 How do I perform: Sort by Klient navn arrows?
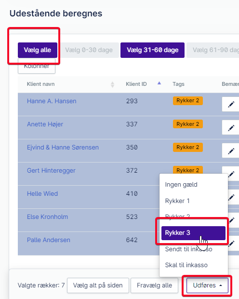(112, 84)
